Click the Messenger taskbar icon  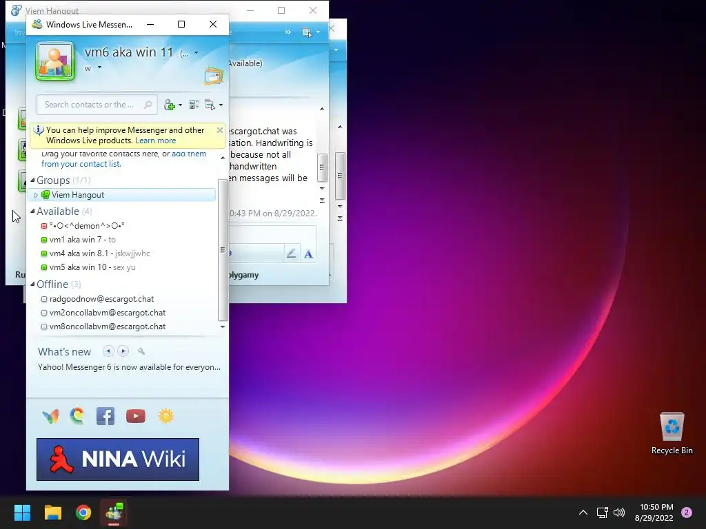pos(114,512)
